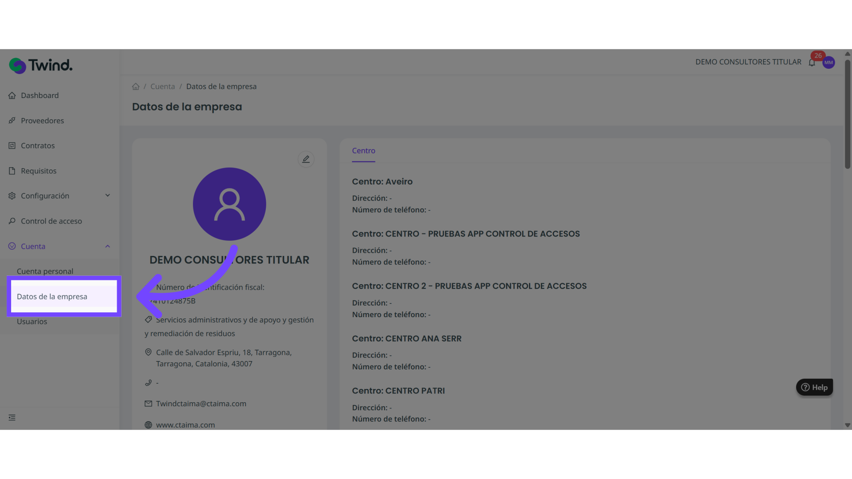
Task: Select Centro: CENTRO PATRI heading
Action: 398,391
